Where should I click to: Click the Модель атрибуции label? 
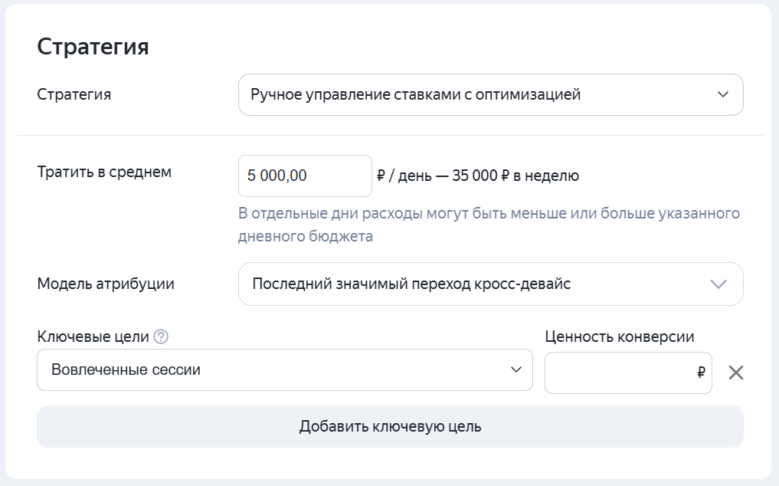pyautogui.click(x=106, y=284)
